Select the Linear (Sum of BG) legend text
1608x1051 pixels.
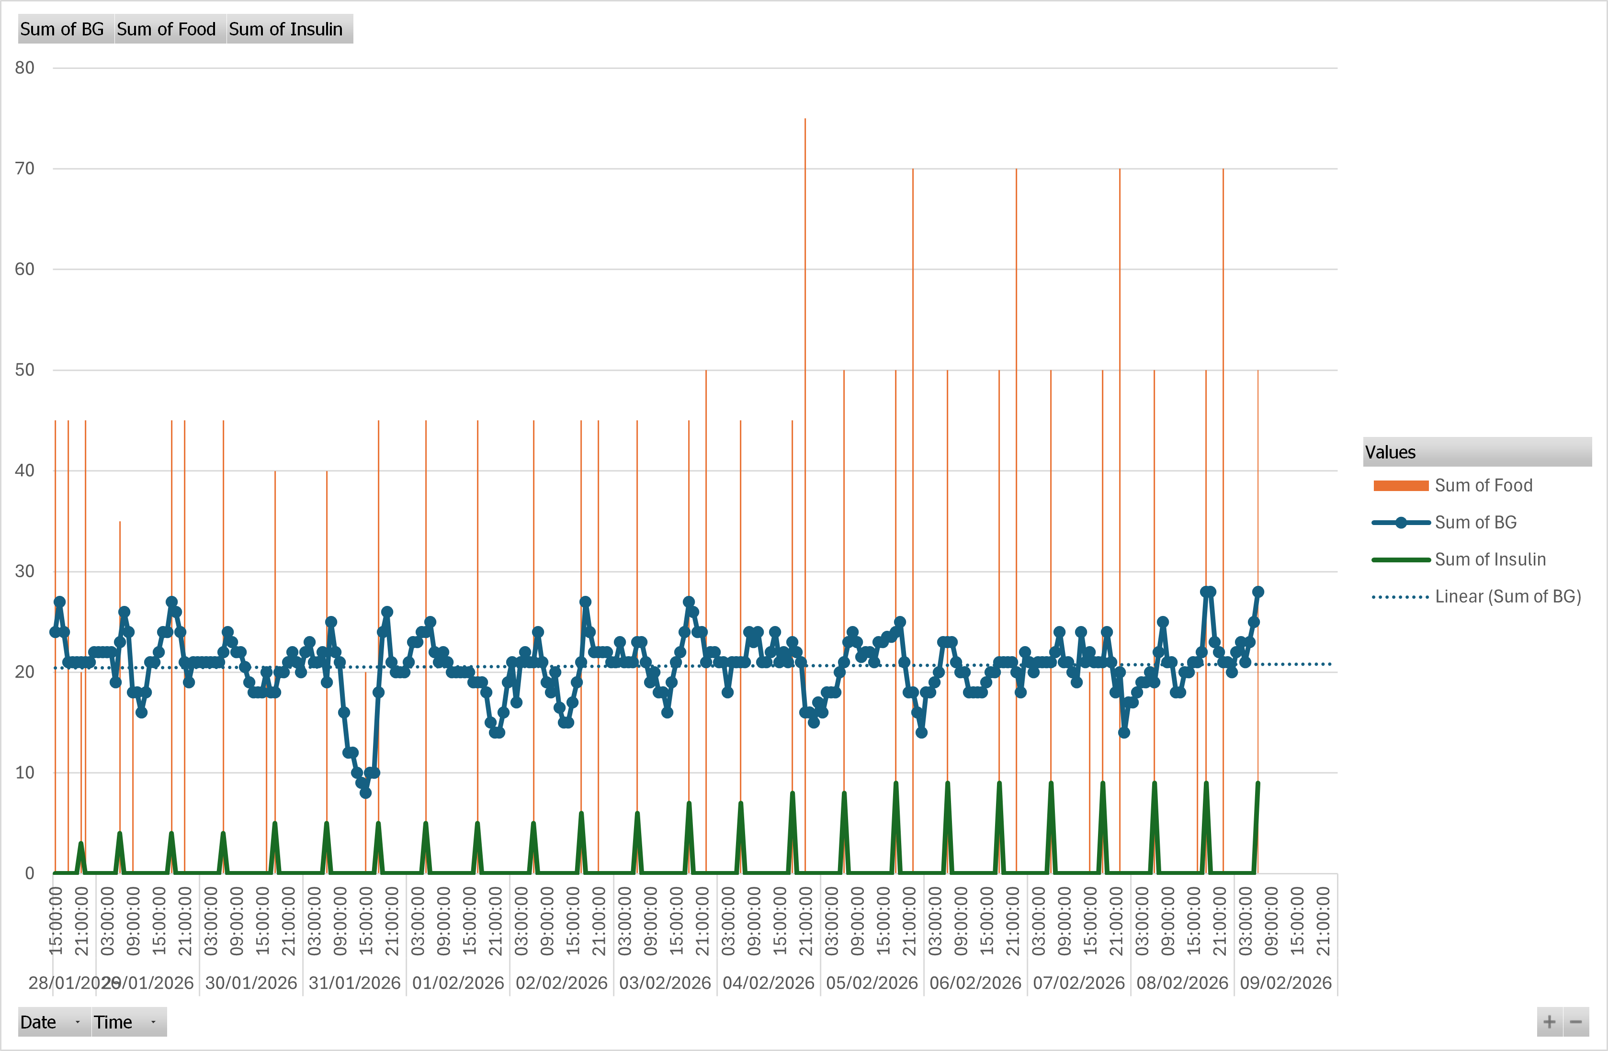1508,596
